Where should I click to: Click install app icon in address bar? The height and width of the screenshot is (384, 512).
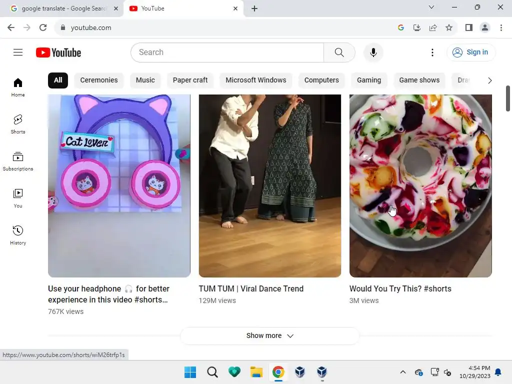417,28
